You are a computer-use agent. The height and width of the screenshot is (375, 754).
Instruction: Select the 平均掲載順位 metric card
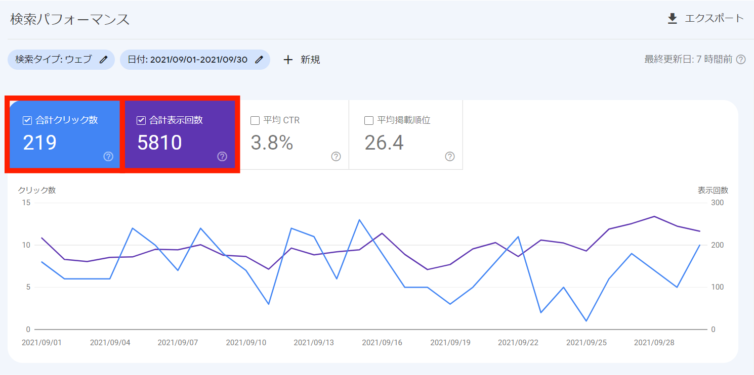[x=406, y=135]
